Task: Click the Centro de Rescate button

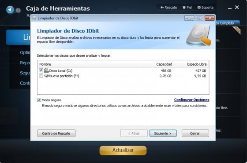Action: [x=56, y=133]
